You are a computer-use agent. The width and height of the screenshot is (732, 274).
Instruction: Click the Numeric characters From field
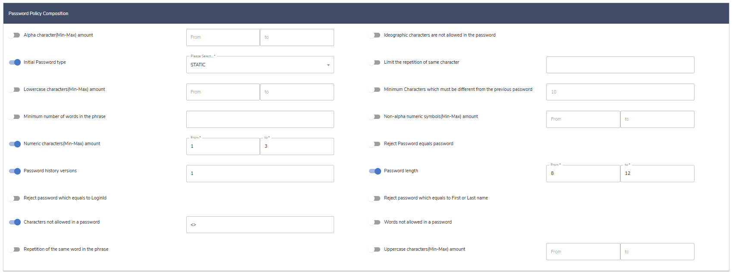[x=223, y=146]
